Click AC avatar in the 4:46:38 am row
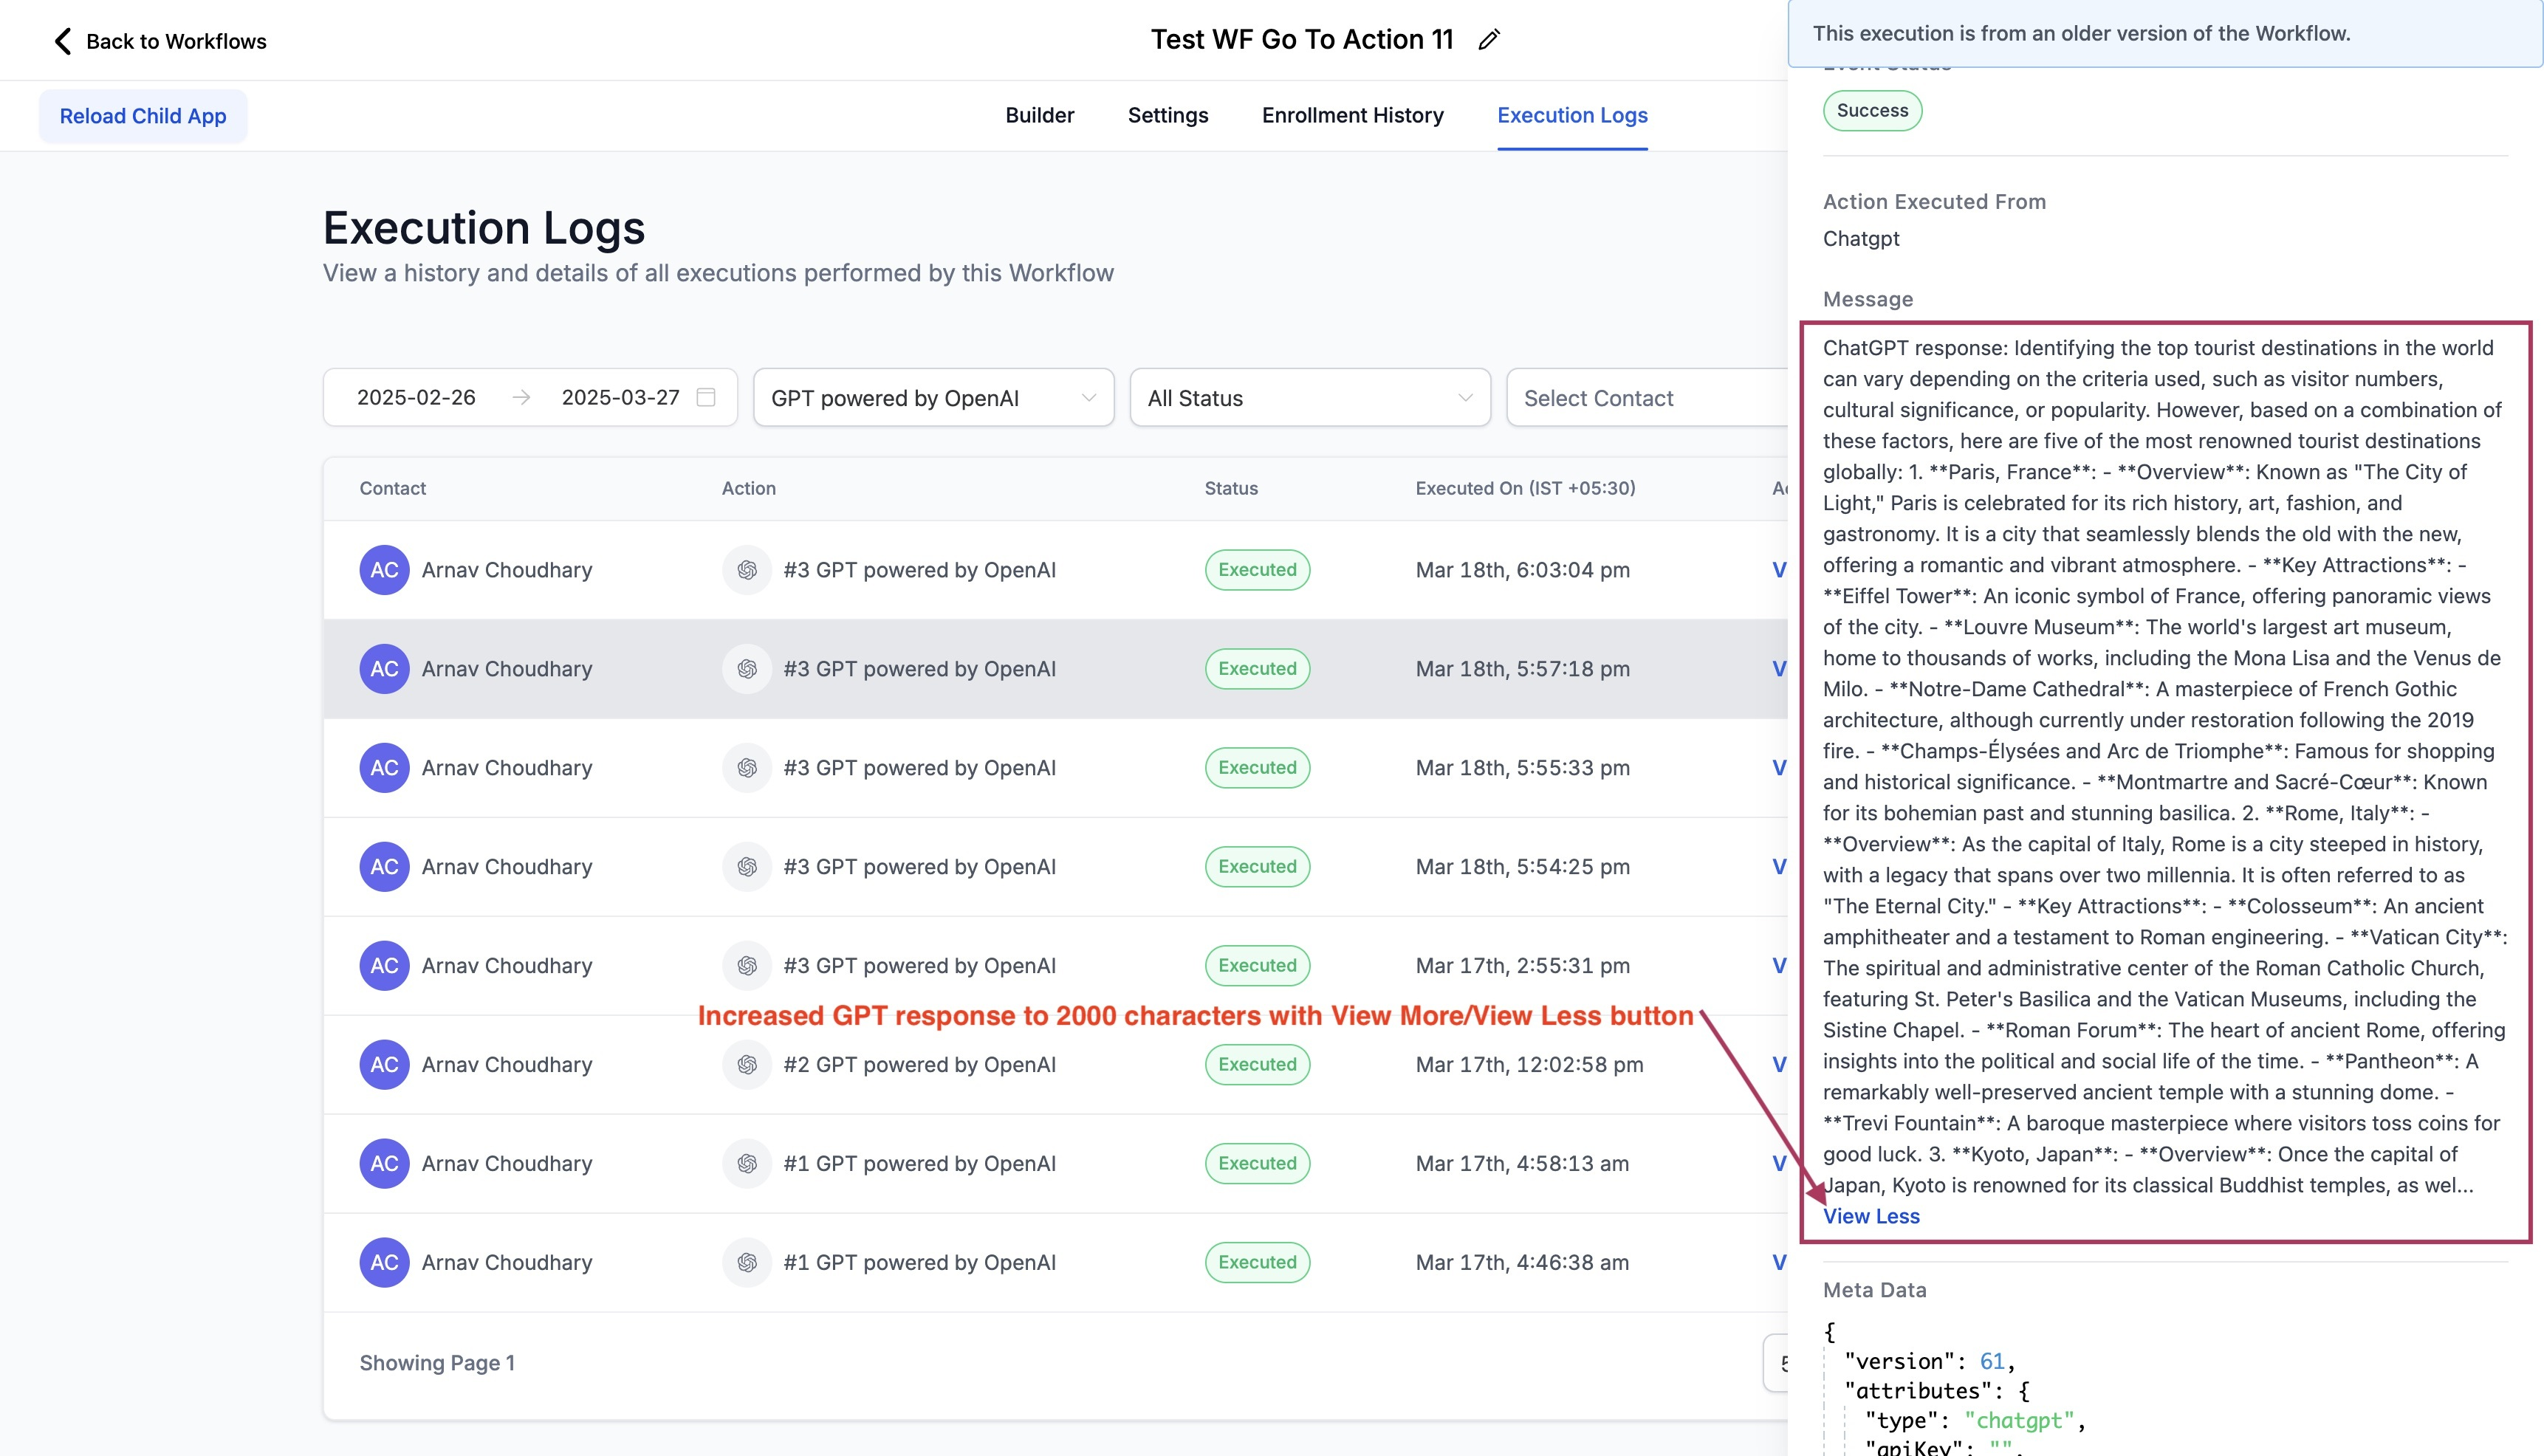 click(x=384, y=1263)
